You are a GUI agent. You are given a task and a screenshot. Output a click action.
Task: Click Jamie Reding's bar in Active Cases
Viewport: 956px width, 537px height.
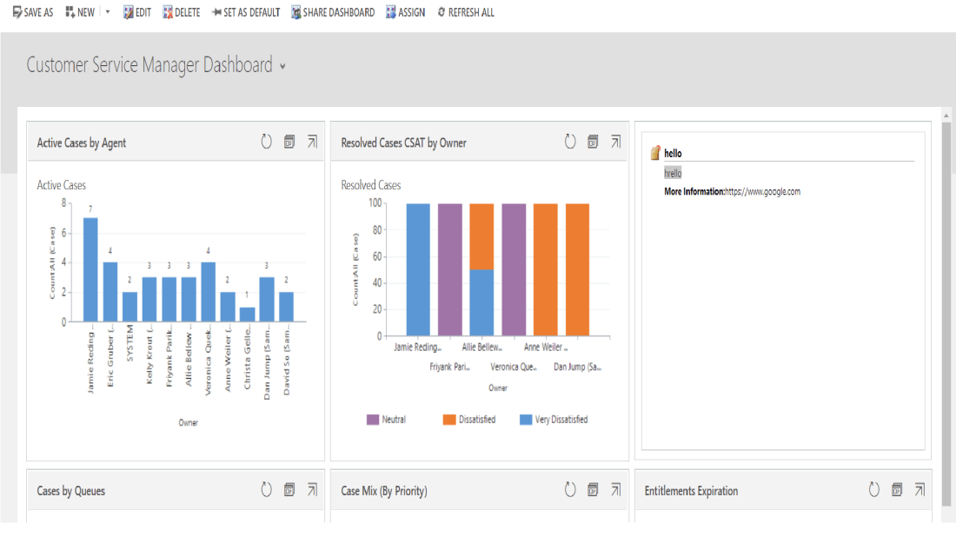tap(90, 269)
